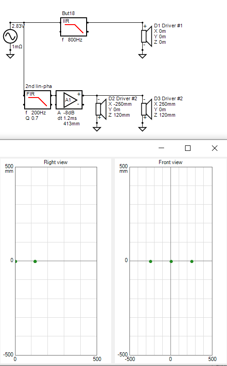
Task: Click the 'X 250mm' coordinate of D3
Action: (x=165, y=104)
